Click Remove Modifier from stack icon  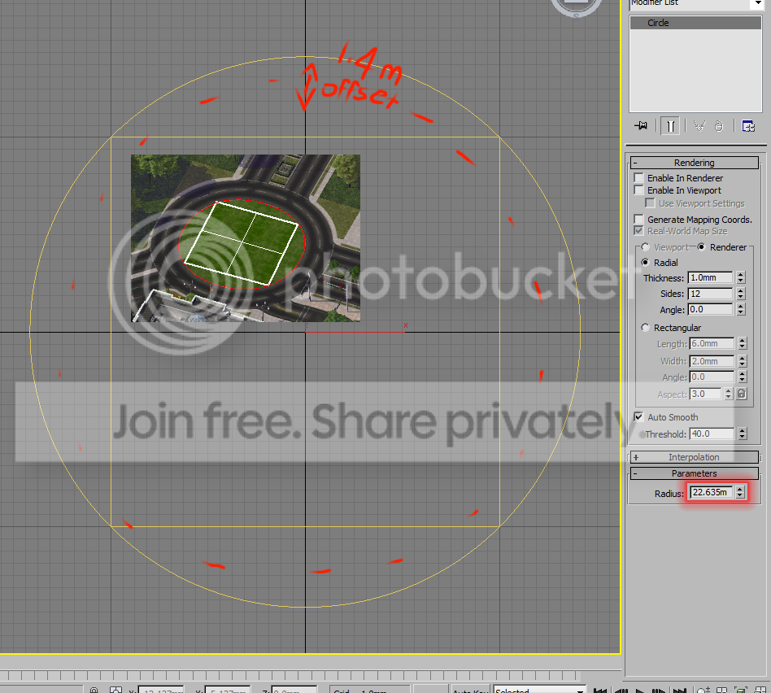[719, 126]
